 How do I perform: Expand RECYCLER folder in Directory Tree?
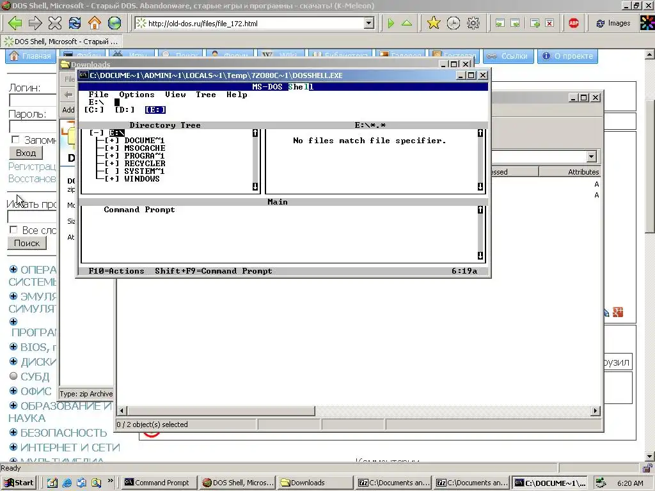point(112,164)
